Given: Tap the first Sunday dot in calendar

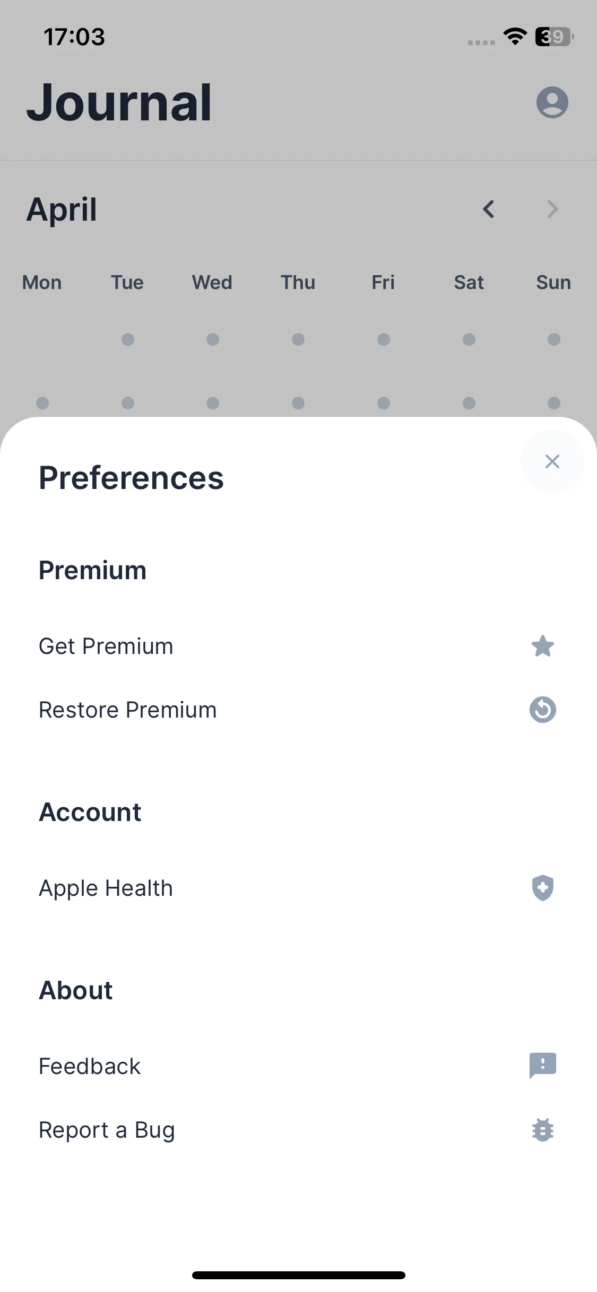Looking at the screenshot, I should click(553, 339).
